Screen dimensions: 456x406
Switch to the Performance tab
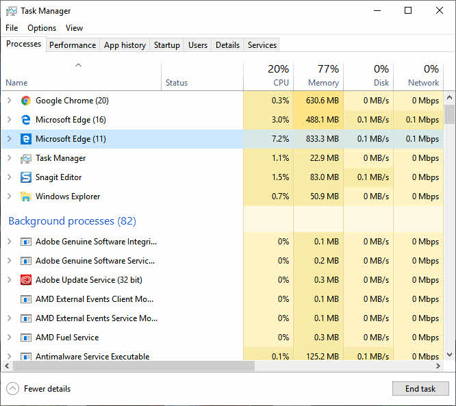coord(73,45)
